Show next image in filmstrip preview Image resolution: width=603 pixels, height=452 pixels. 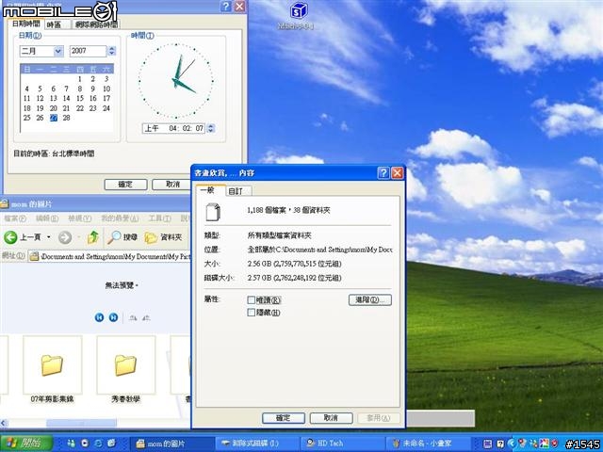point(113,317)
